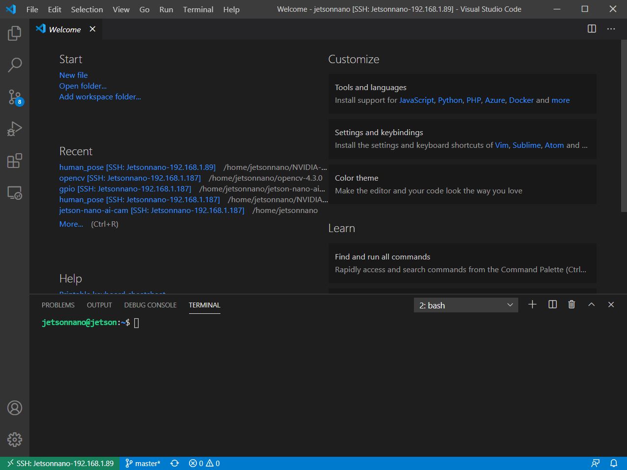
Task: Open recent gpio SSH workspace
Action: click(x=125, y=188)
